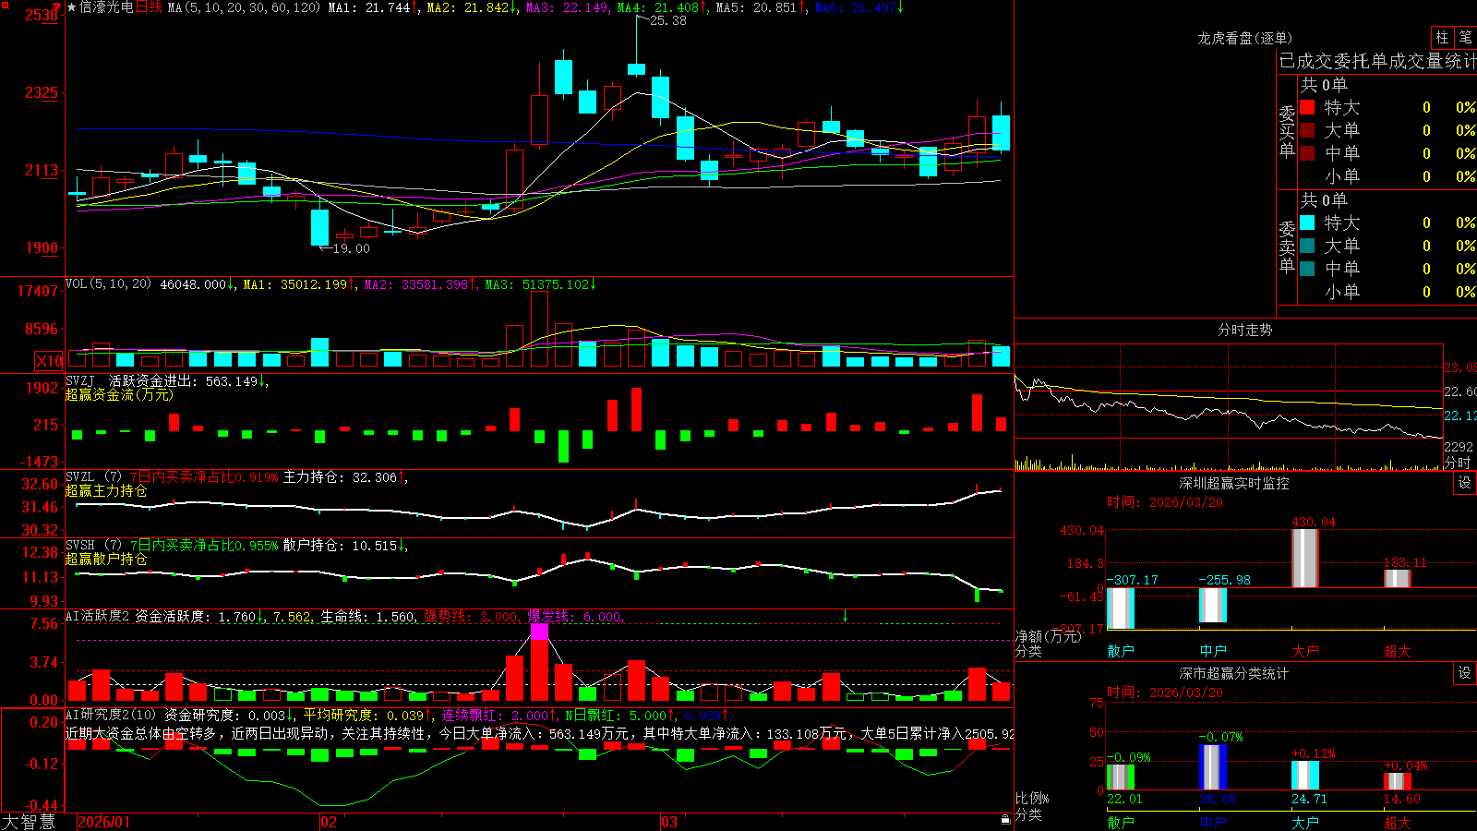Screen dimensions: 1477x831
Task: Select the 03 month marker on timeline
Action: [x=669, y=822]
